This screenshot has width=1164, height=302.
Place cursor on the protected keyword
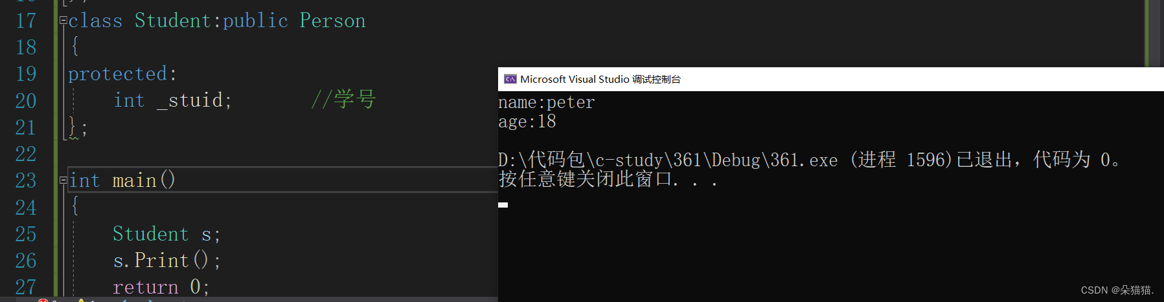coord(118,74)
